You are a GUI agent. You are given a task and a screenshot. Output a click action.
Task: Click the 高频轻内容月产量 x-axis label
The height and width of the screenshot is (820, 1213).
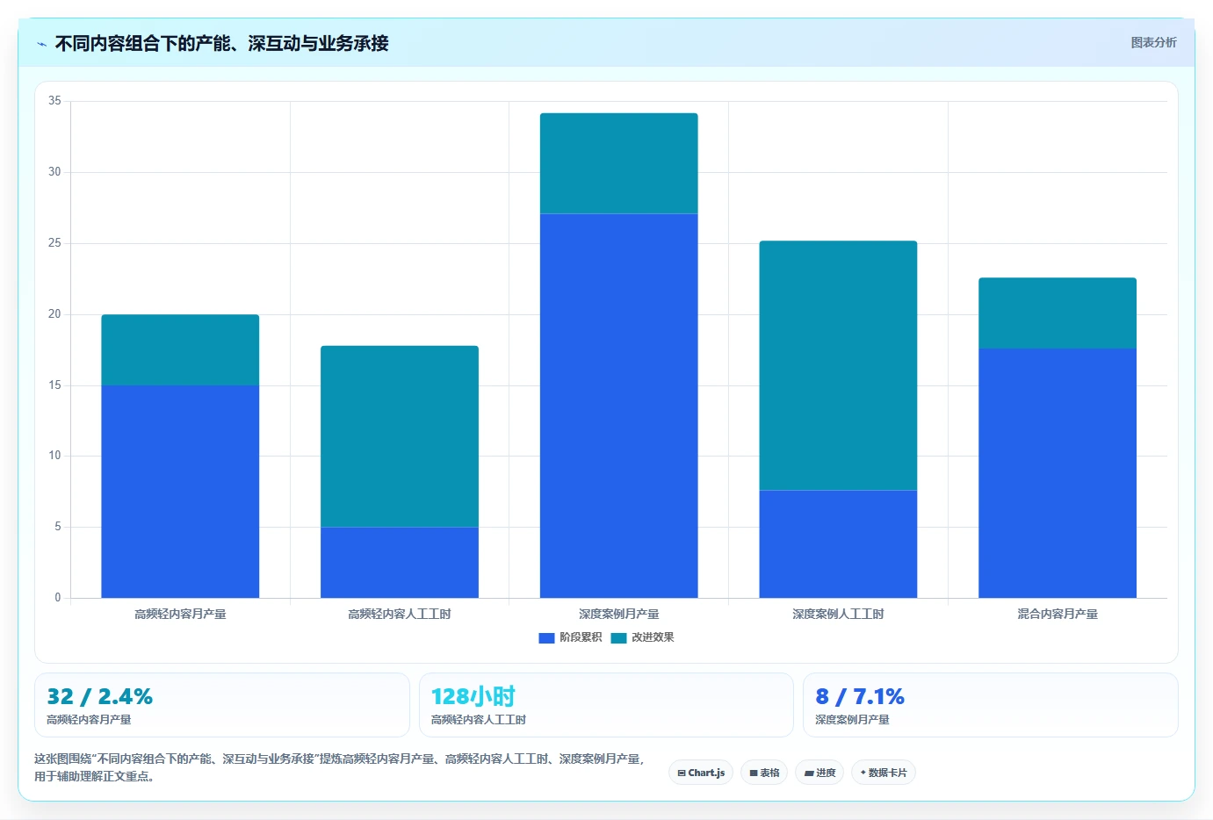pos(180,615)
